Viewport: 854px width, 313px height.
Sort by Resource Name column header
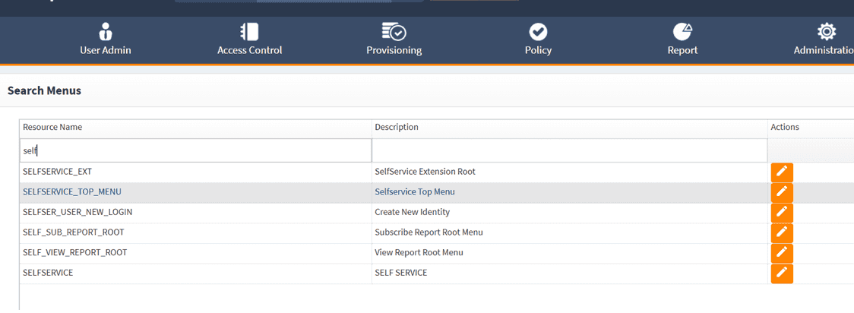[x=52, y=128]
